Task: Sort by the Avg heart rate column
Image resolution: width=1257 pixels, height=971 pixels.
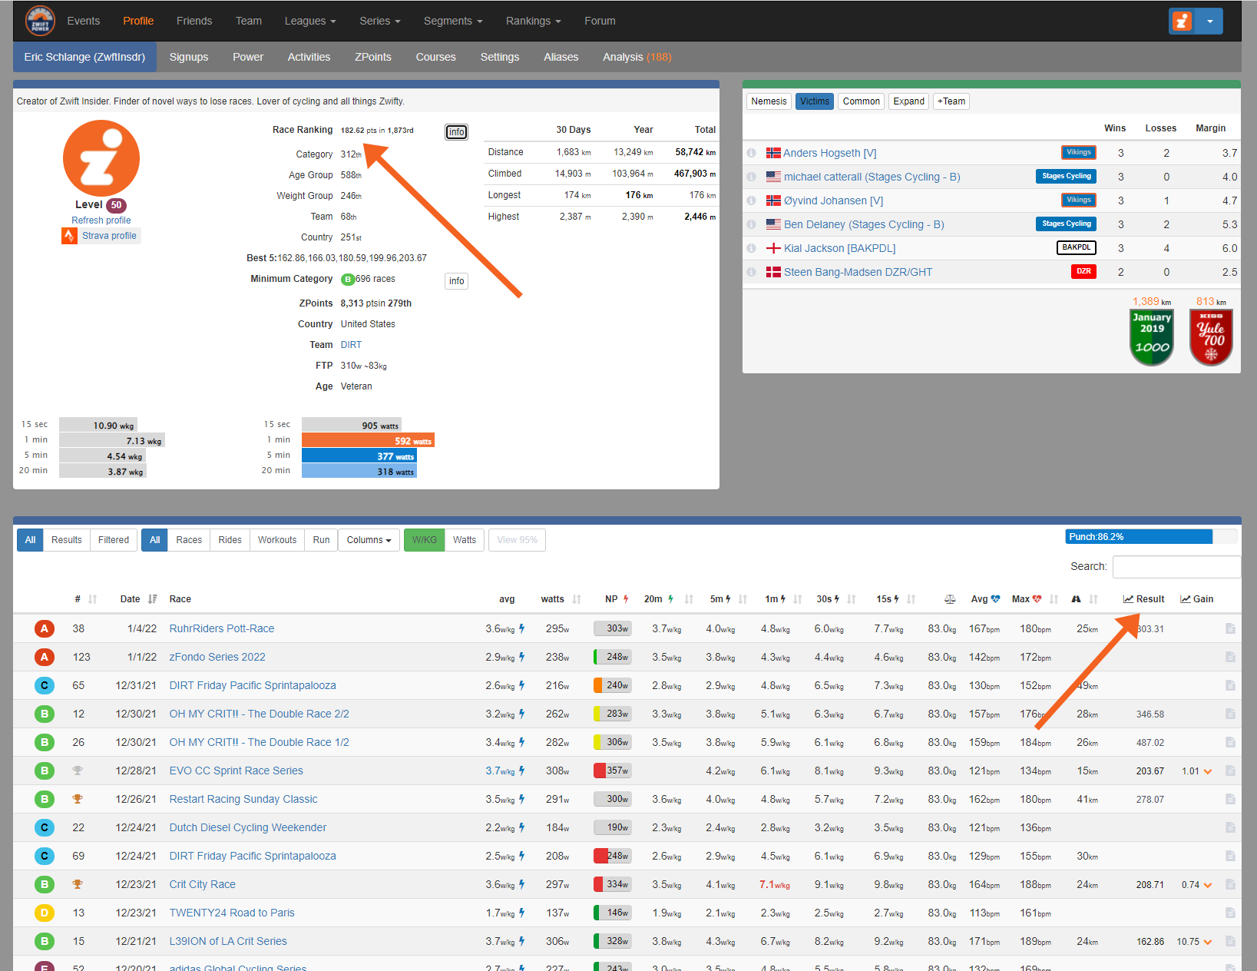Action: (985, 599)
